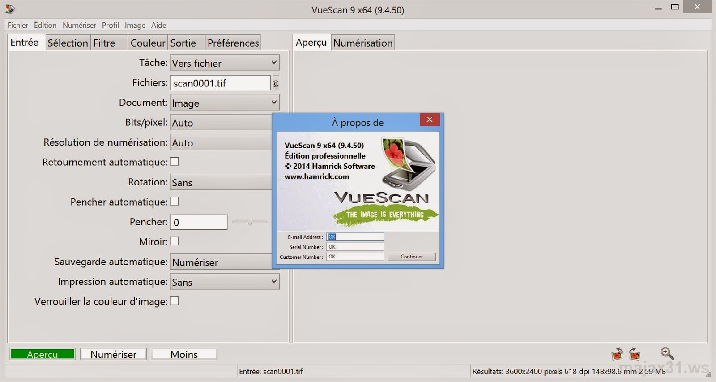Image resolution: width=716 pixels, height=382 pixels.
Task: Click the rotate left image icon
Action: pos(618,354)
